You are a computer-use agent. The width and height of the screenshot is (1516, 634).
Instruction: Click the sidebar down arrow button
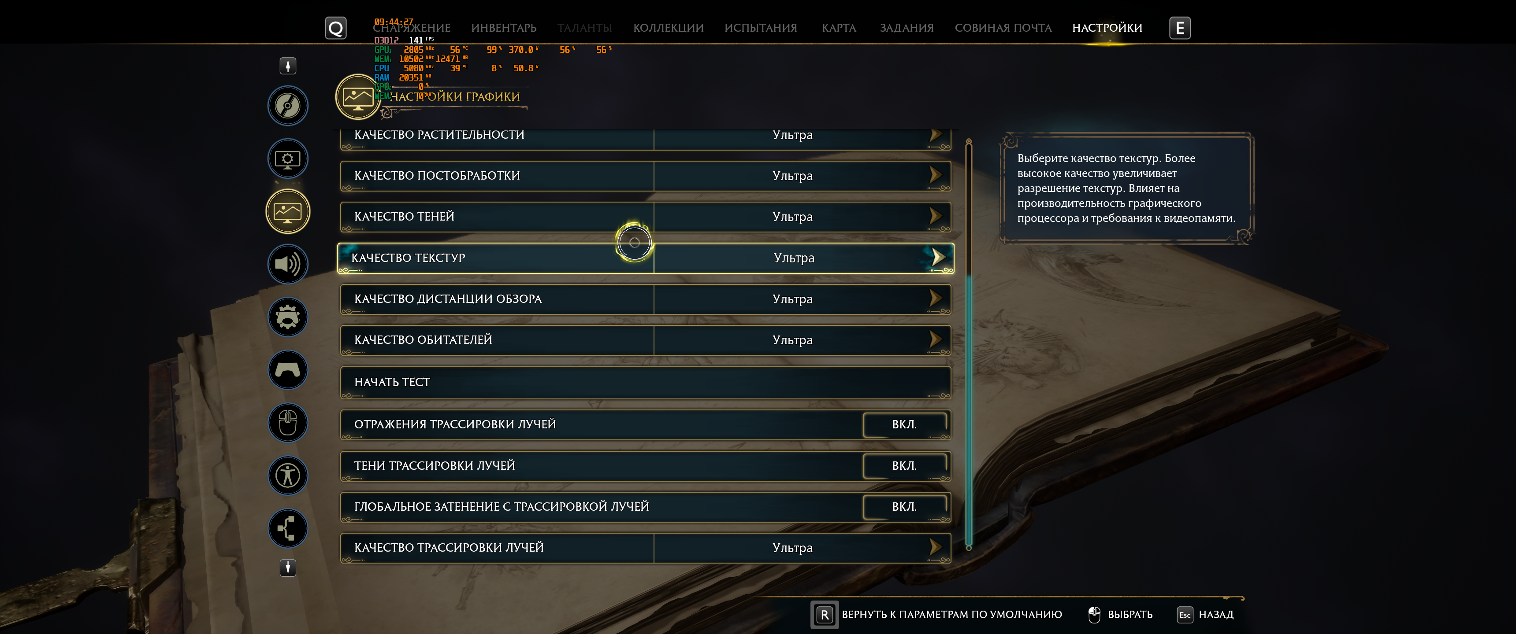coord(288,568)
